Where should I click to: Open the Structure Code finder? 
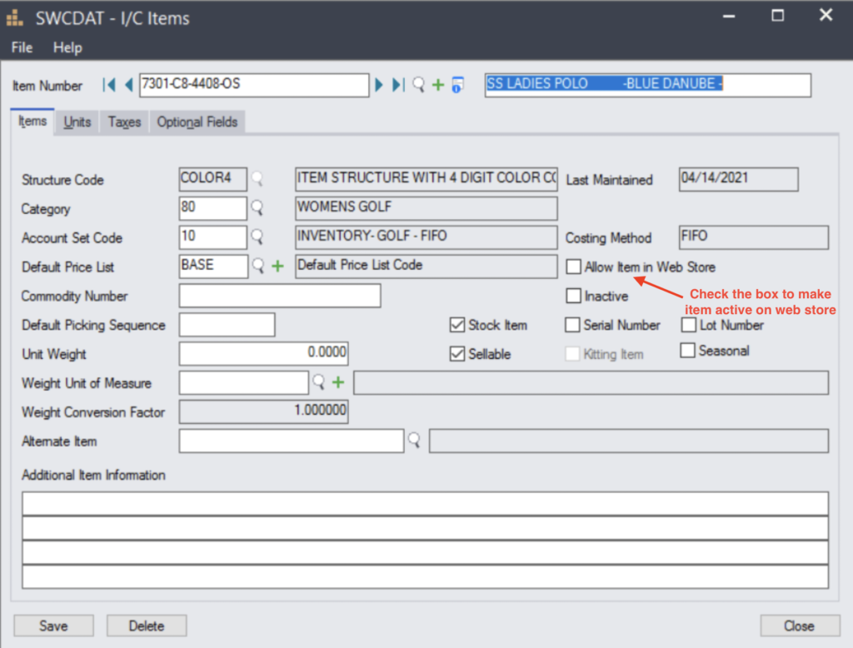coord(257,178)
